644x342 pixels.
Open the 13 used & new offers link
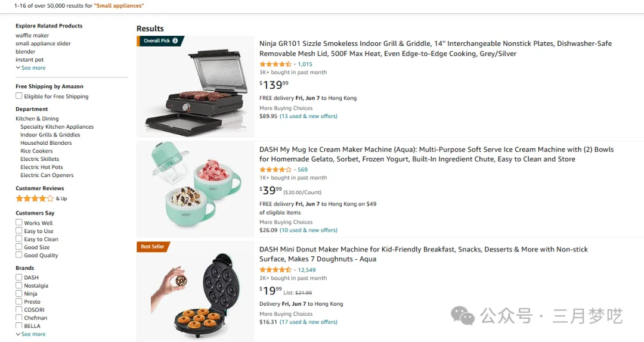[x=308, y=116]
